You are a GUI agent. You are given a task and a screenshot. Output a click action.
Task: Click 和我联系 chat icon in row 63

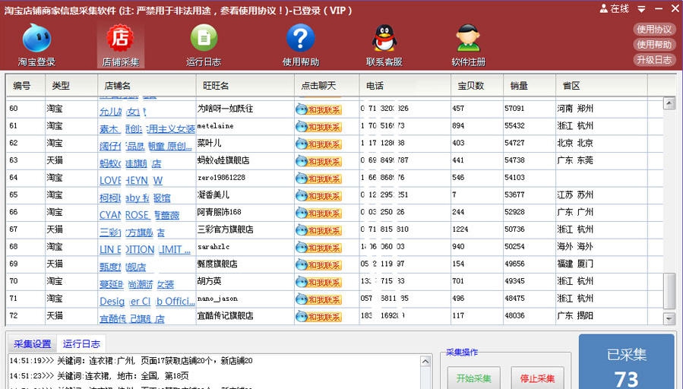click(x=318, y=162)
